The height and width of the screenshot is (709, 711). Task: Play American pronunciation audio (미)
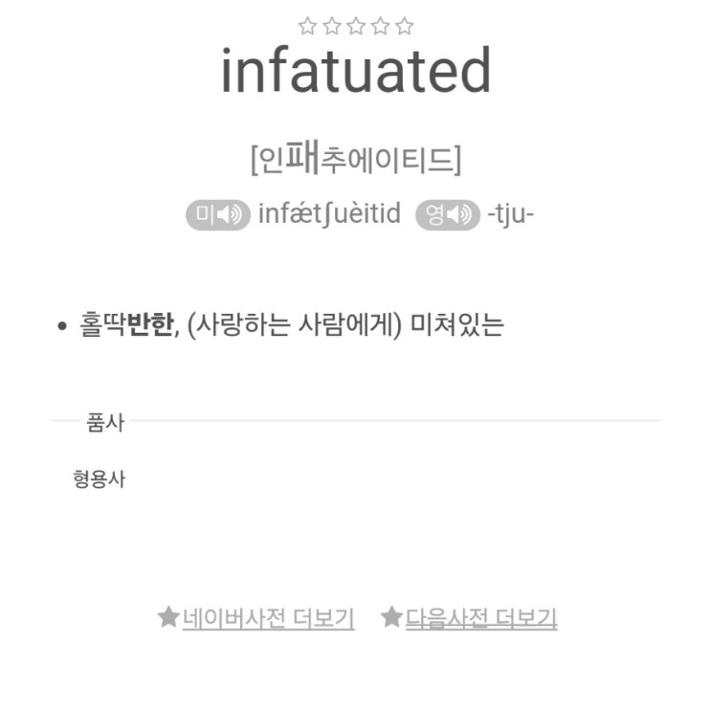(218, 214)
